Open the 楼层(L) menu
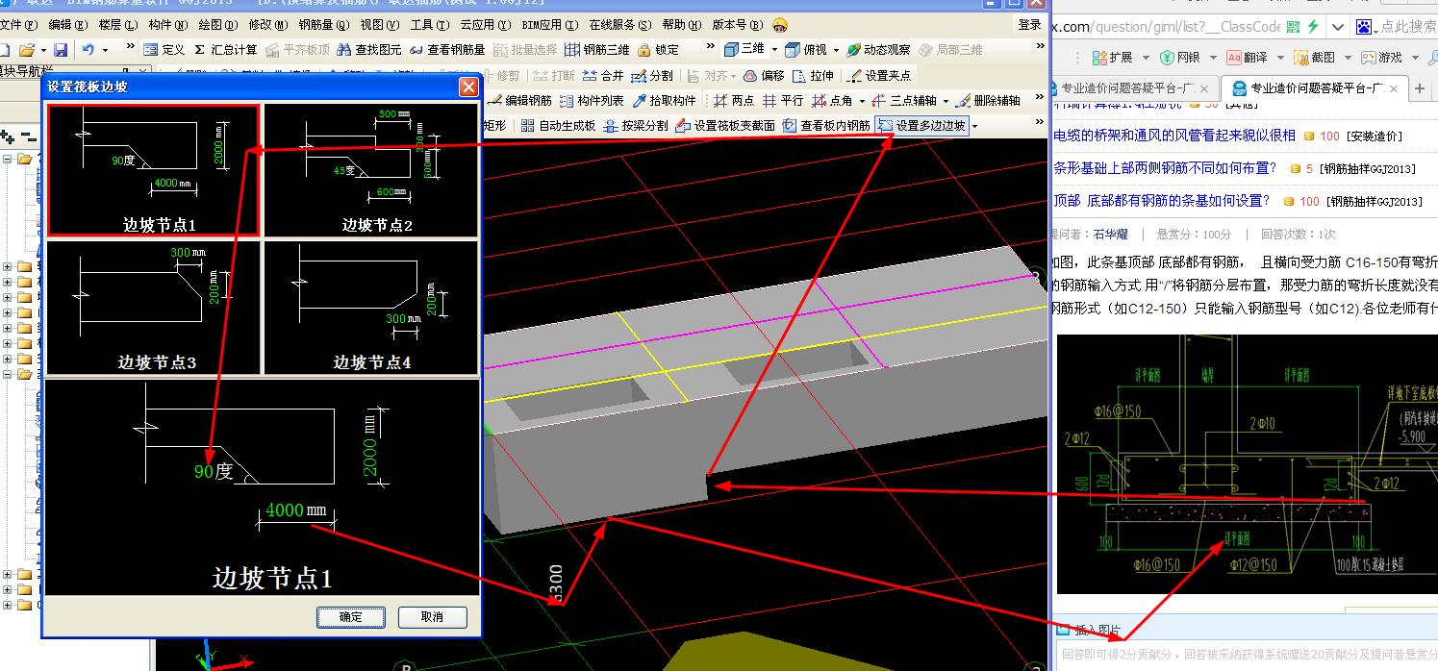 (117, 25)
